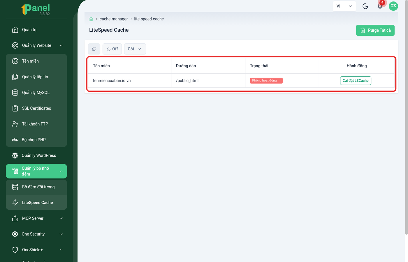
Task: Click the Bộ đệm đối tượng database icon
Action: 15,187
